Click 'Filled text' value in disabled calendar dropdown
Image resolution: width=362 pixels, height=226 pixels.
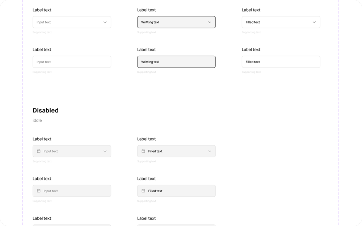tap(155, 151)
